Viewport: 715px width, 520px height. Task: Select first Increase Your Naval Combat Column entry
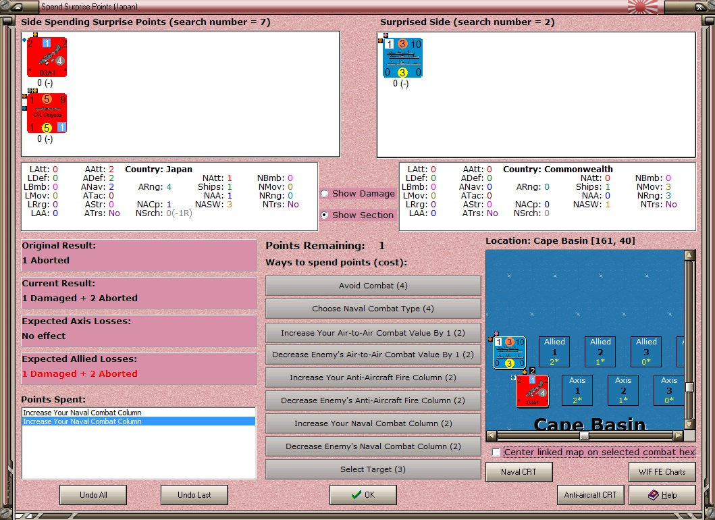138,413
